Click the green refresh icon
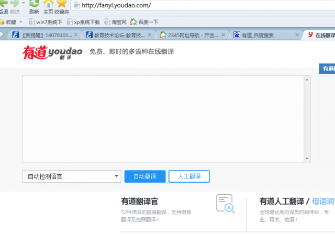 34,3
